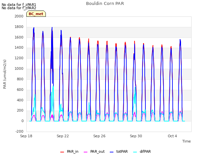The image size is (211, 158).
Task: Click the 'No data for f_zPAR1' message
Action: [19, 5]
